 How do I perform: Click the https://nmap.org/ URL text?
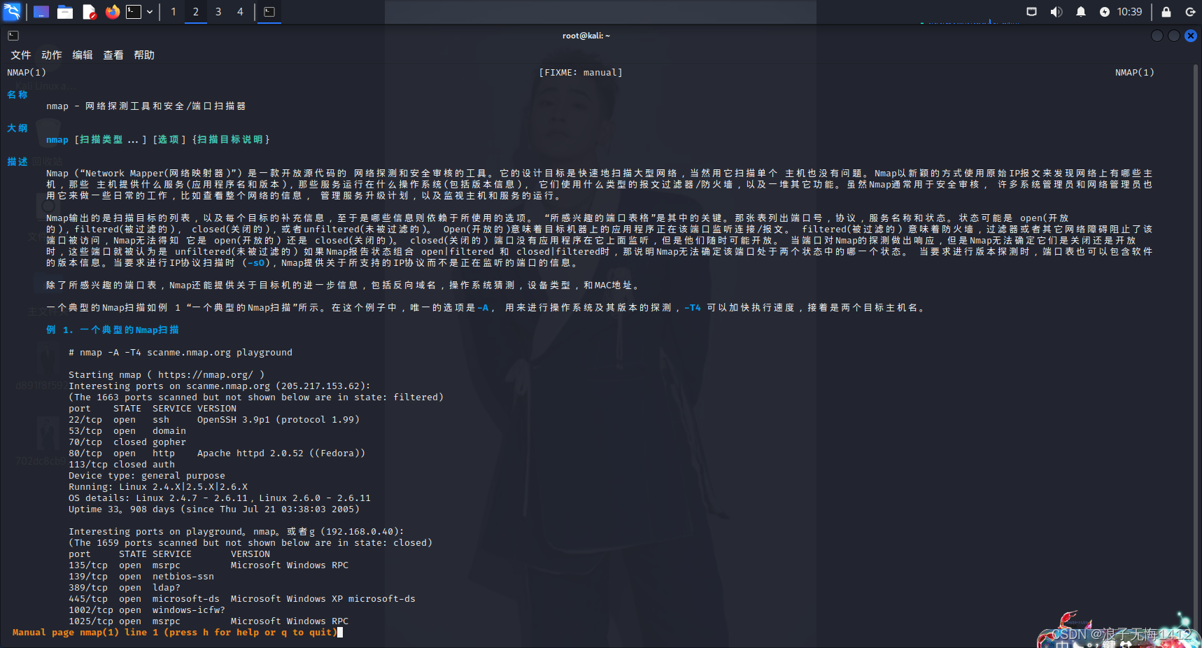tap(206, 374)
